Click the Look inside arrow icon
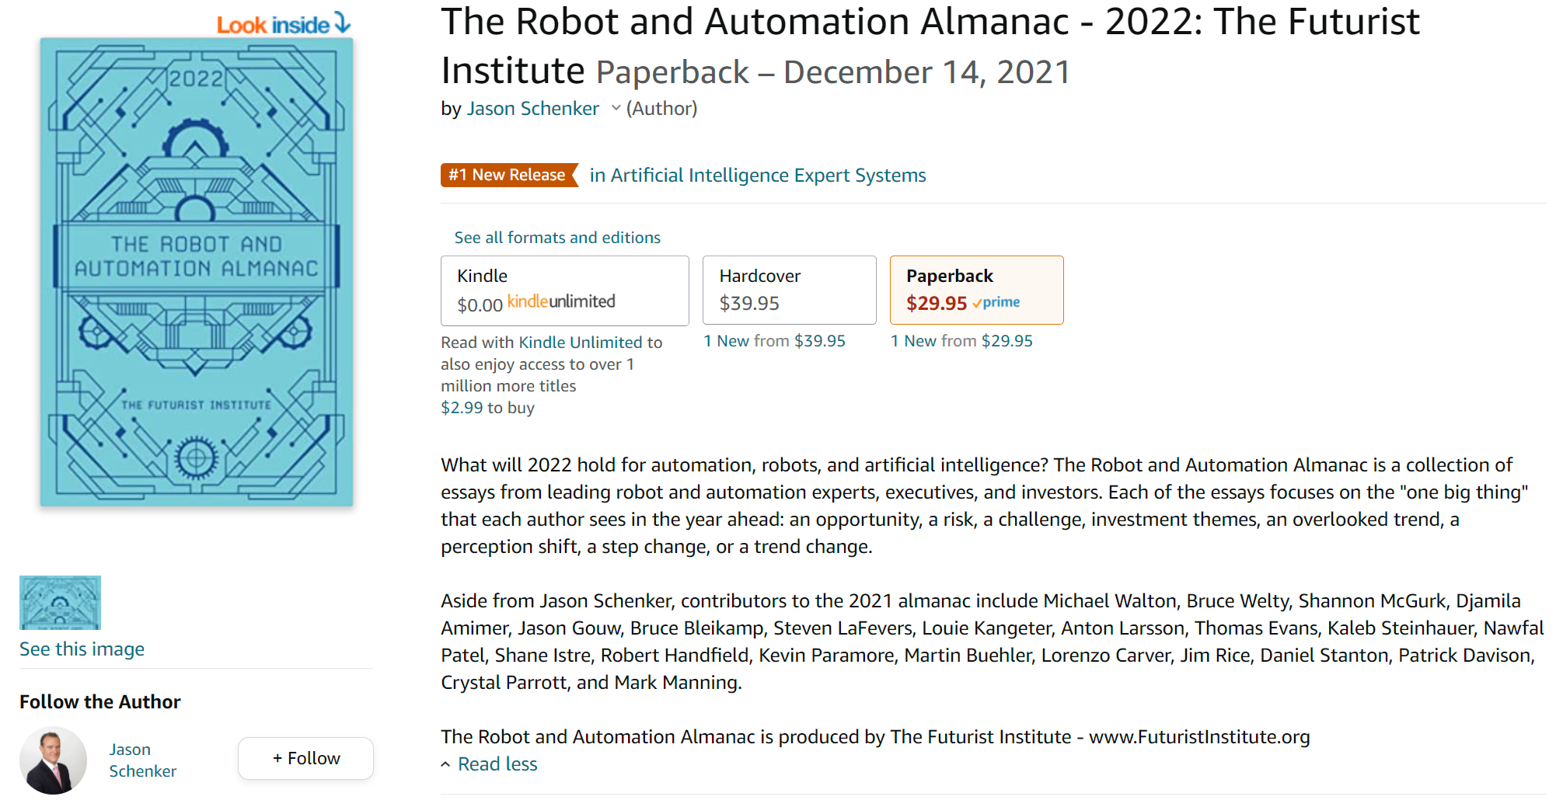Viewport: 1556px width, 807px height. (342, 23)
